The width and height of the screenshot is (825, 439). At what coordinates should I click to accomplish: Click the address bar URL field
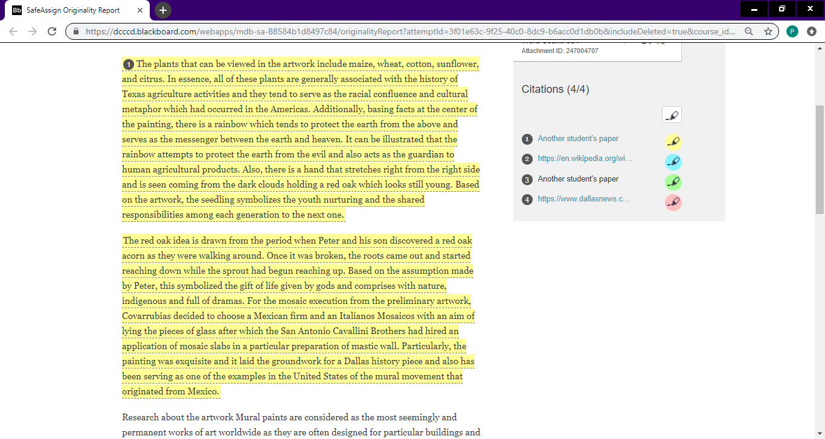(411, 31)
